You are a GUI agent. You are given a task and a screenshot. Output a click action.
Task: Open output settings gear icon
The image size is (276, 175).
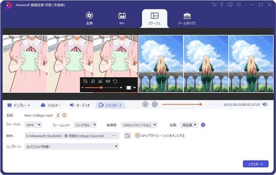coord(203,125)
